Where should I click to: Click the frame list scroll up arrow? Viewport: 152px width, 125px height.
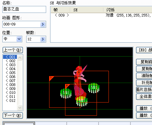[x=20, y=58]
